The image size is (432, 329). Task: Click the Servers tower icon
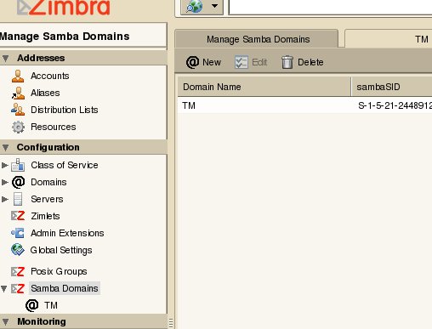click(x=18, y=199)
